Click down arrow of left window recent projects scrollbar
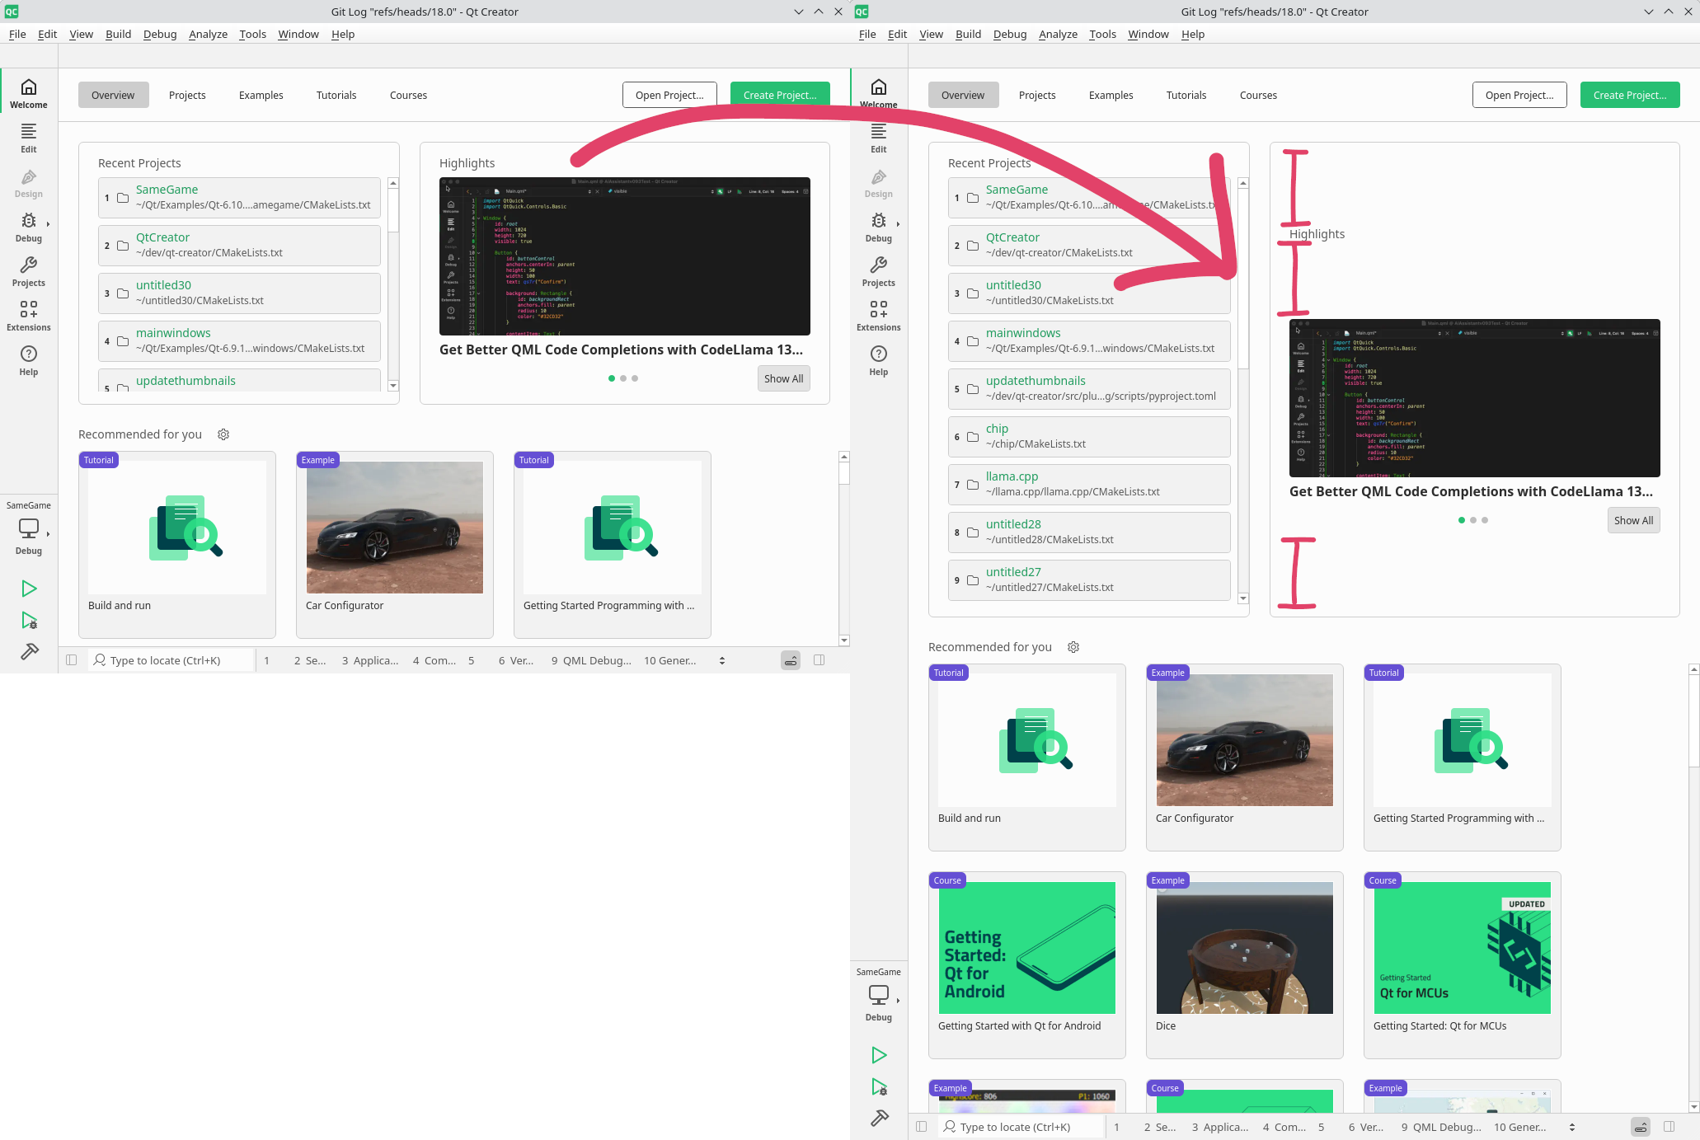The image size is (1700, 1140). pos(393,386)
